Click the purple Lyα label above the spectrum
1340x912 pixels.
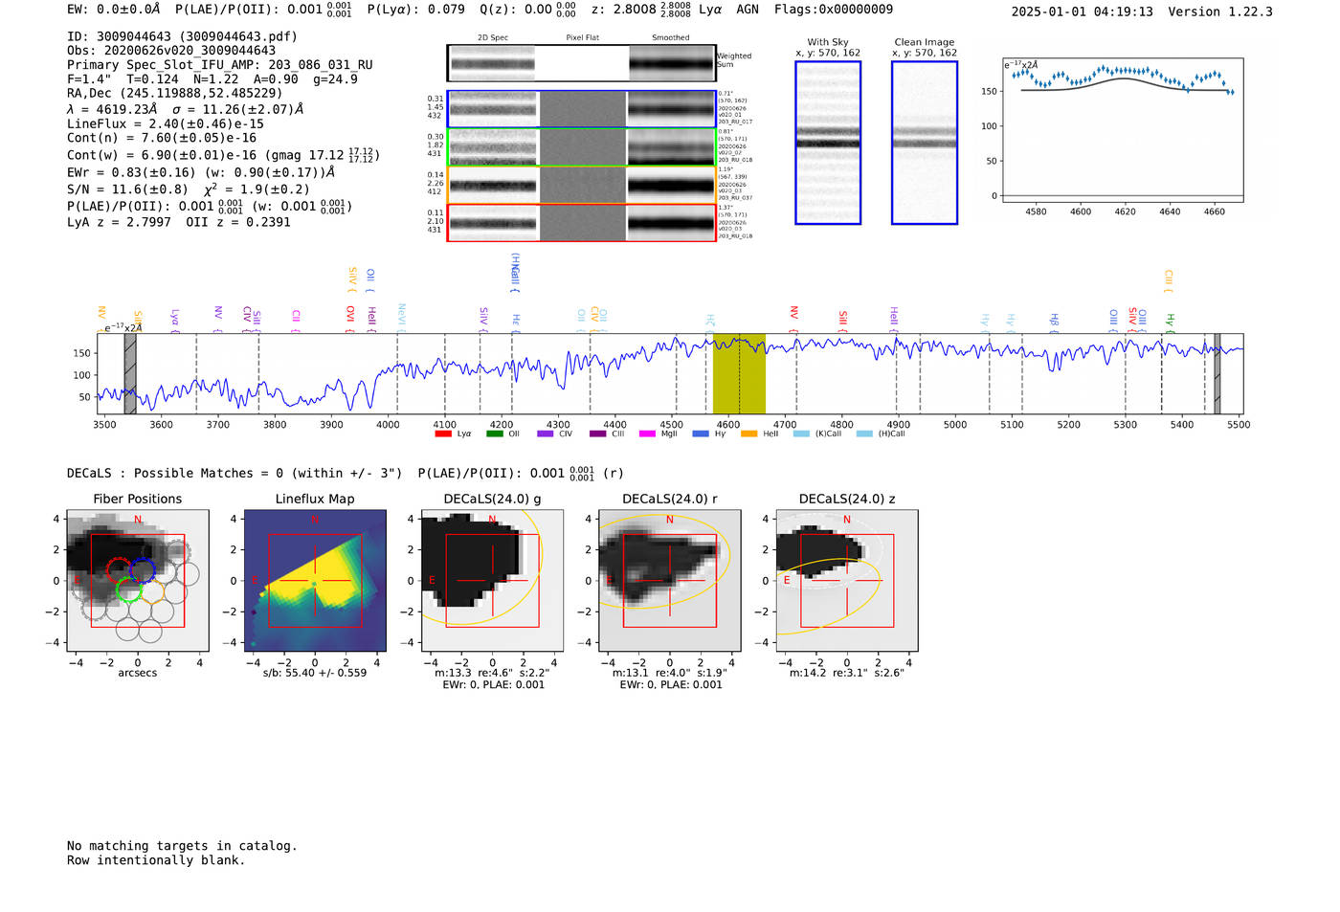174,320
